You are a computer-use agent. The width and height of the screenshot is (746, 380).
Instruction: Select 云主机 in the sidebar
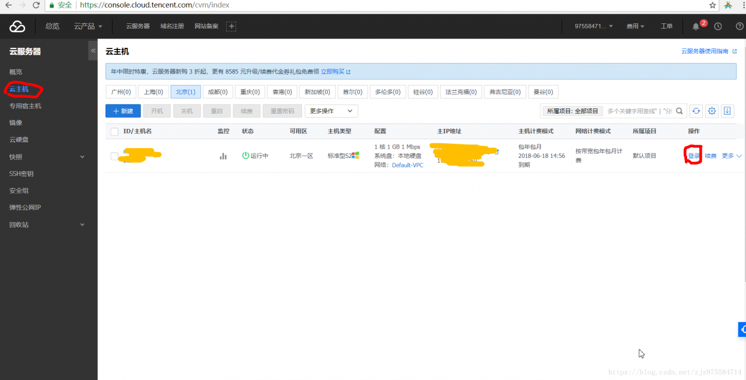(19, 89)
